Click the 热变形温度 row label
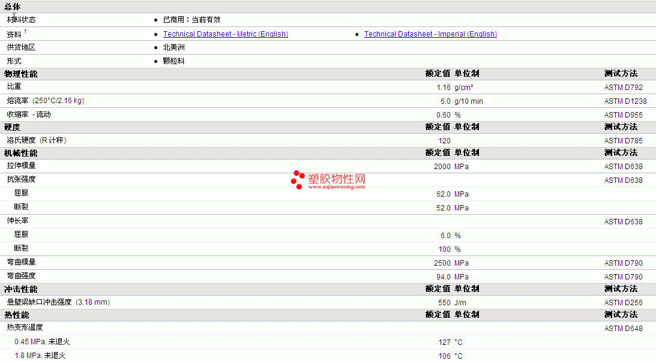This screenshot has width=656, height=361. [25, 327]
